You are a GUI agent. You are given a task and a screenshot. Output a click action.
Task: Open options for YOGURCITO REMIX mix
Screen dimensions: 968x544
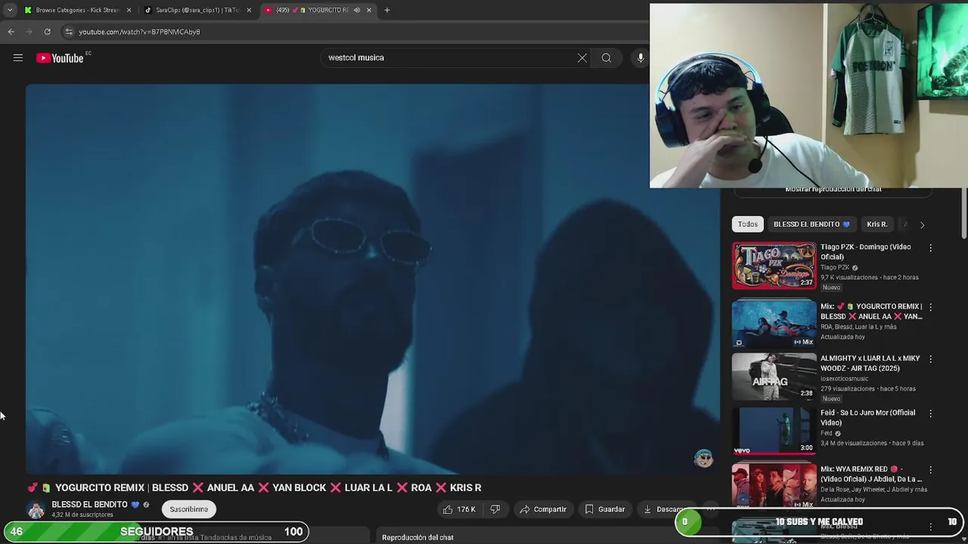930,308
